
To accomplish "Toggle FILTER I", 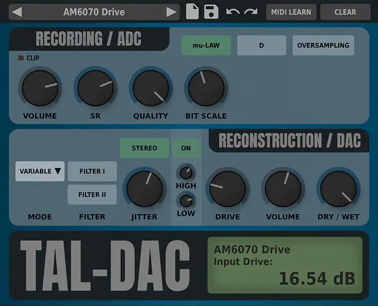I will pyautogui.click(x=92, y=171).
